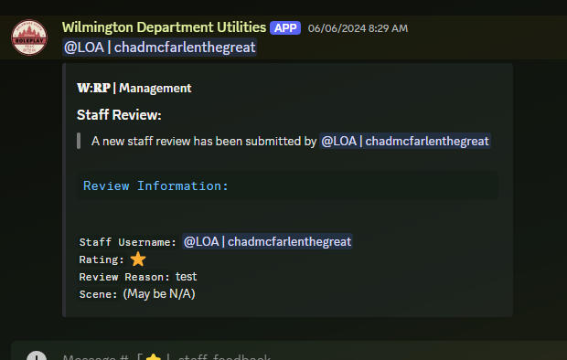
Task: Open the @LOA mention below the bot name
Action: (x=159, y=48)
